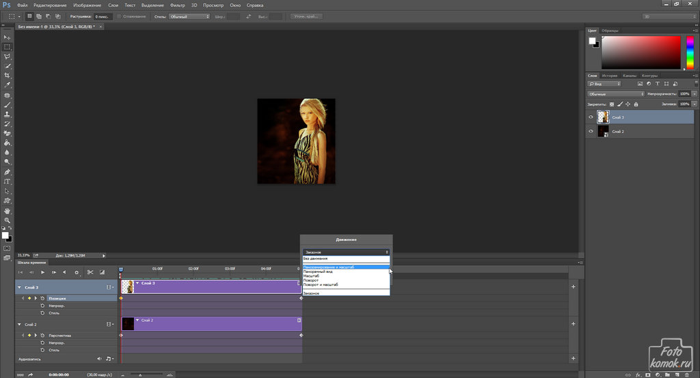700x378 pixels.
Task: Hide layer Слой 3 using eye icon
Action: (591, 117)
